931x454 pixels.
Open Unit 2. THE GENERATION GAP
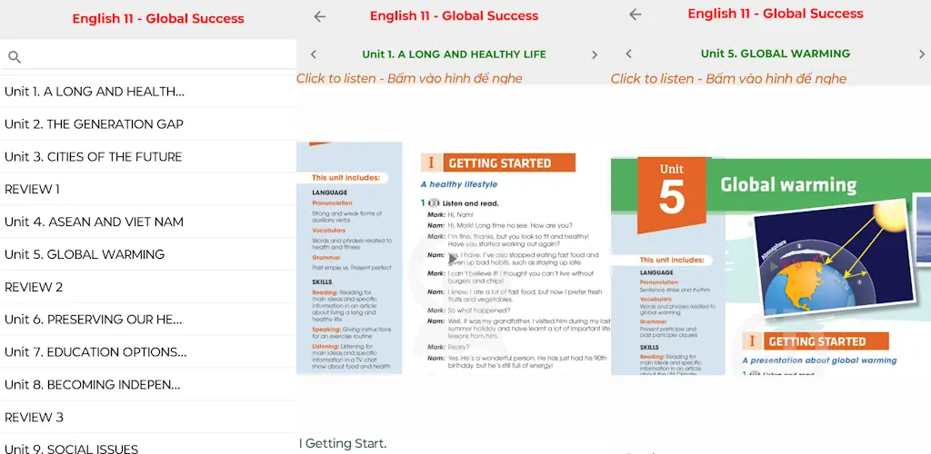pos(148,123)
